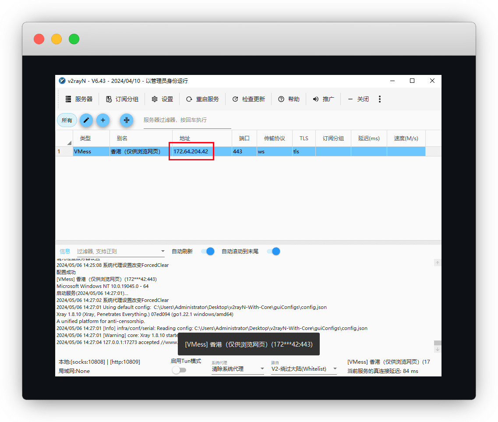Toggle the 自动滚动到末尾 switch

273,252
